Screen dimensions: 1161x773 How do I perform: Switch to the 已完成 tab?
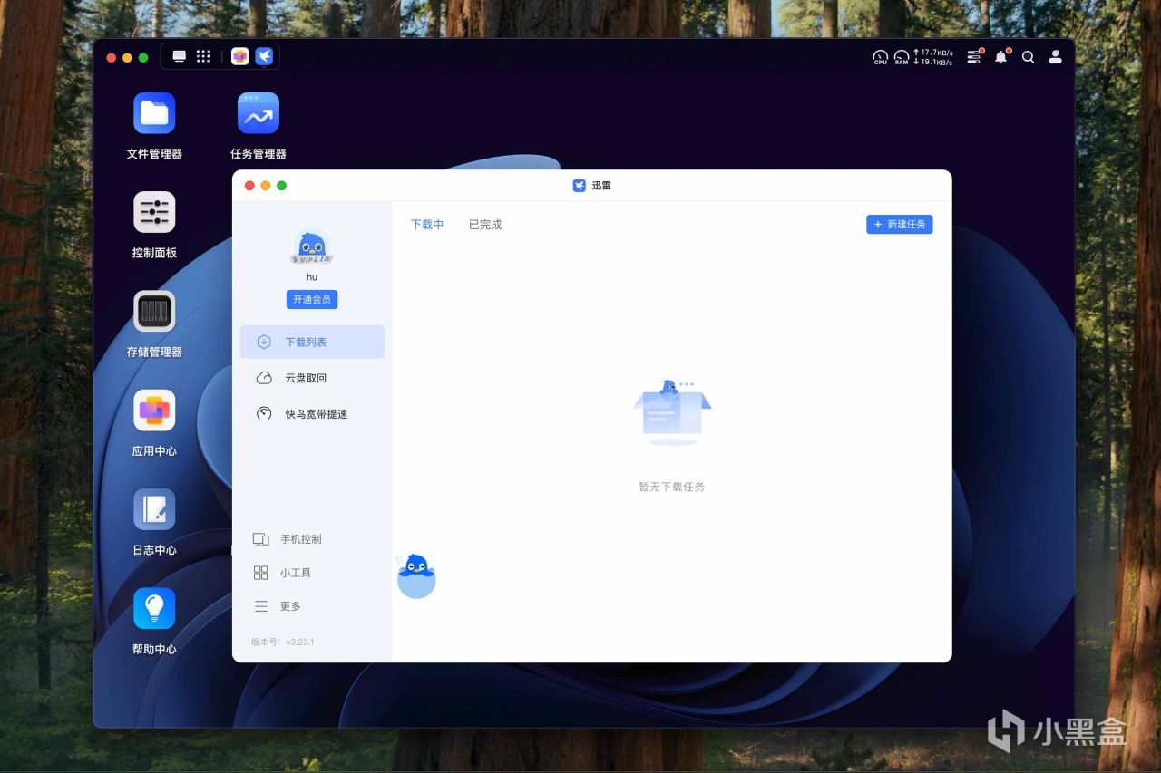(x=485, y=224)
